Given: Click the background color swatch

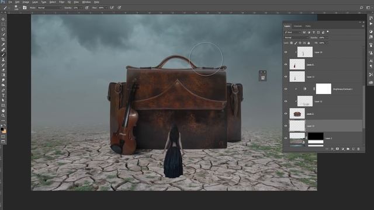Looking at the screenshot, I should pos(5,131).
